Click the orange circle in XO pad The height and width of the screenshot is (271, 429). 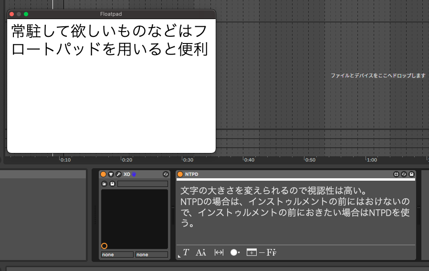coord(105,246)
